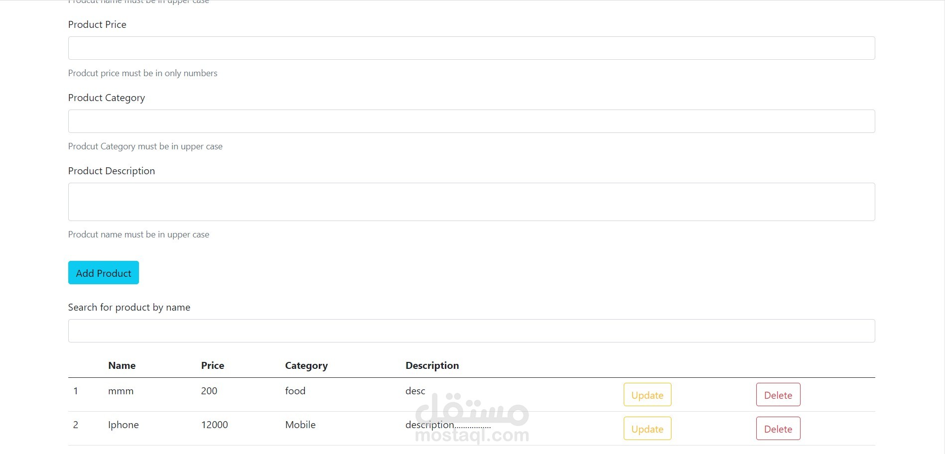Viewport: 945px width, 454px height.
Task: Click the search by name field
Action: click(x=471, y=331)
